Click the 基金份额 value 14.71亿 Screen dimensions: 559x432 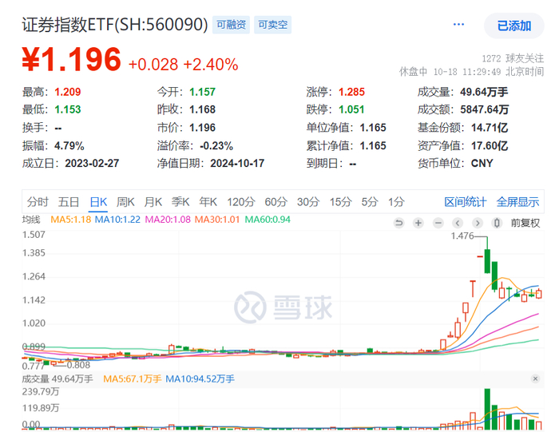490,128
